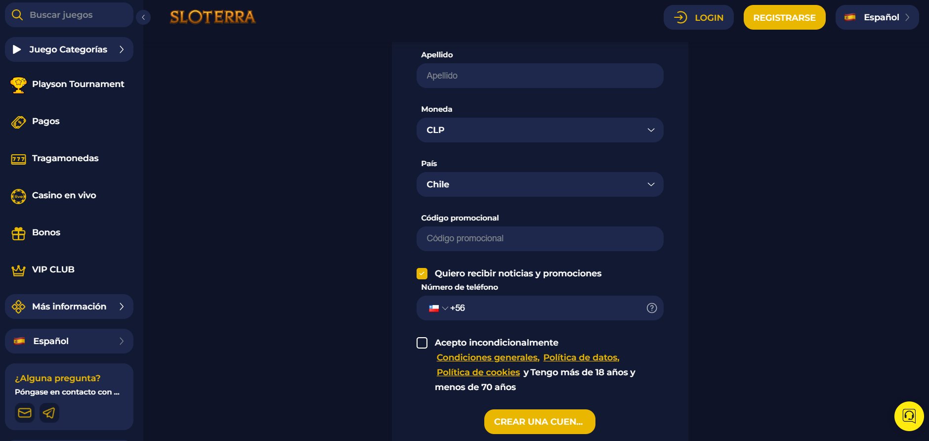Open the País Chile dropdown
Viewport: 929px width, 441px height.
tap(540, 184)
